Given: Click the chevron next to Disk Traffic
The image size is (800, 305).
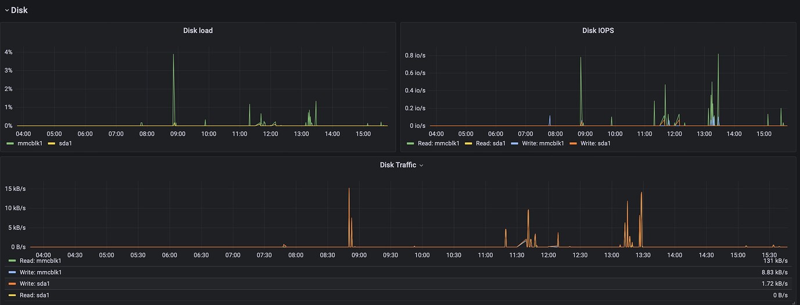Looking at the screenshot, I should [x=421, y=166].
